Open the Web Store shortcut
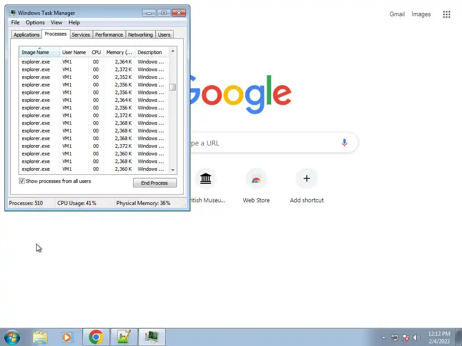Image resolution: width=462 pixels, height=346 pixels. tap(256, 186)
